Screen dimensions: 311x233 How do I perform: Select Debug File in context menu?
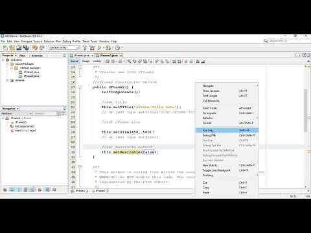pos(227,135)
